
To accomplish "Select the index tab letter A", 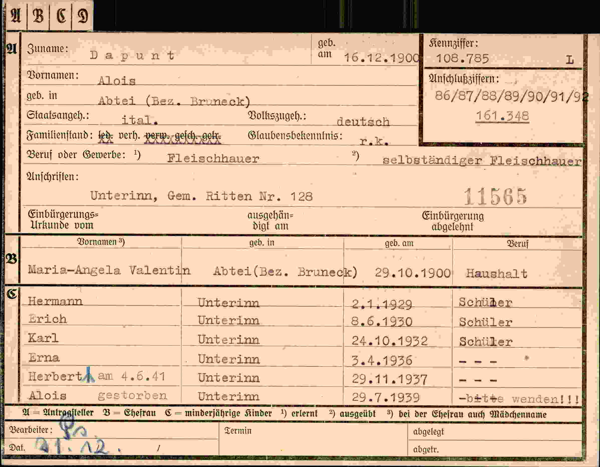I will click(16, 16).
